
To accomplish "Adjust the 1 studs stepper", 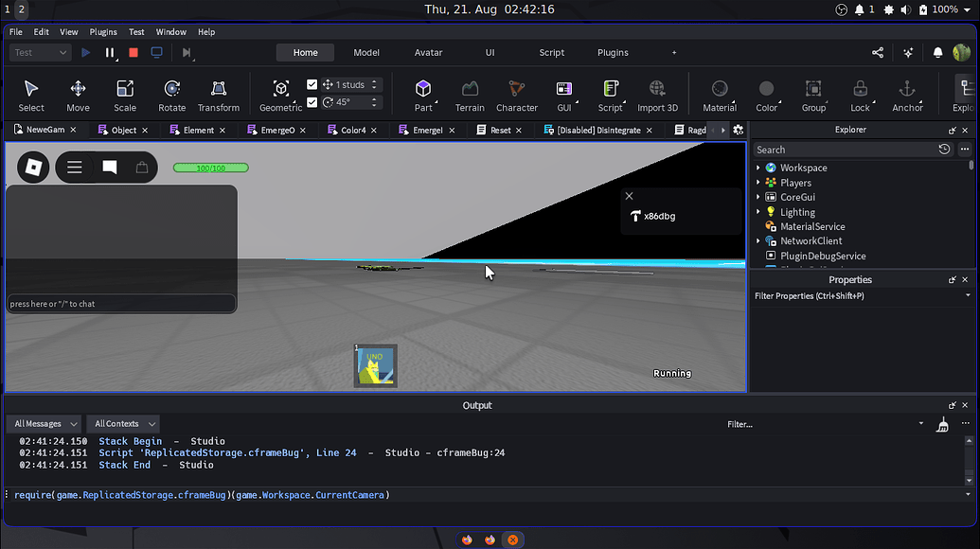I will pos(374,84).
